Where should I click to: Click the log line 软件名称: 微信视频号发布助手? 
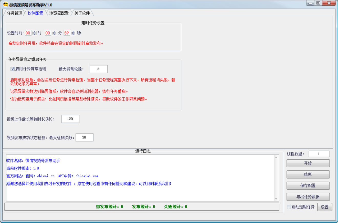pyautogui.click(x=33, y=161)
